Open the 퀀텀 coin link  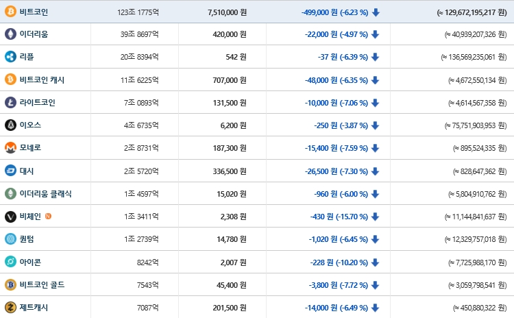(27, 239)
